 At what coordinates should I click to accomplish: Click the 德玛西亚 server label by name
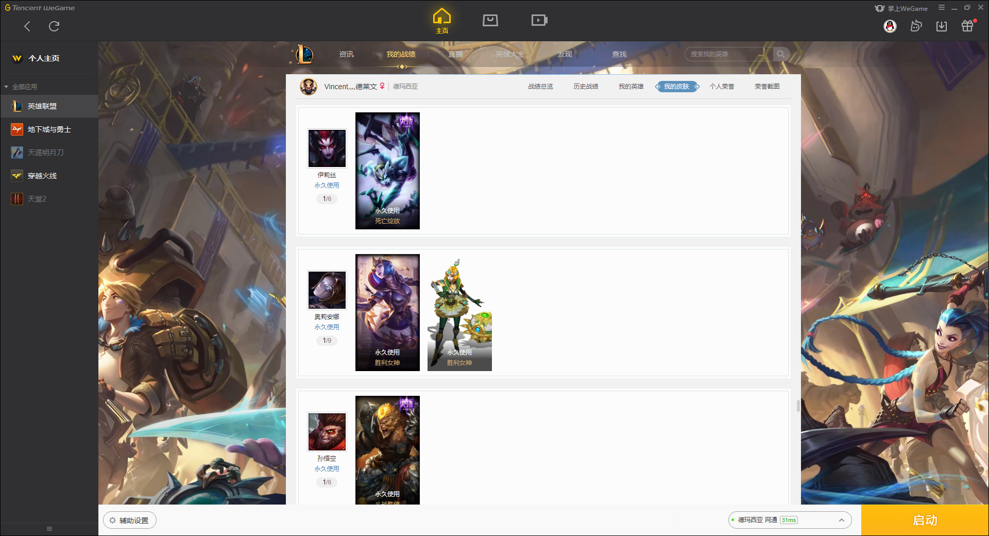pyautogui.click(x=405, y=87)
